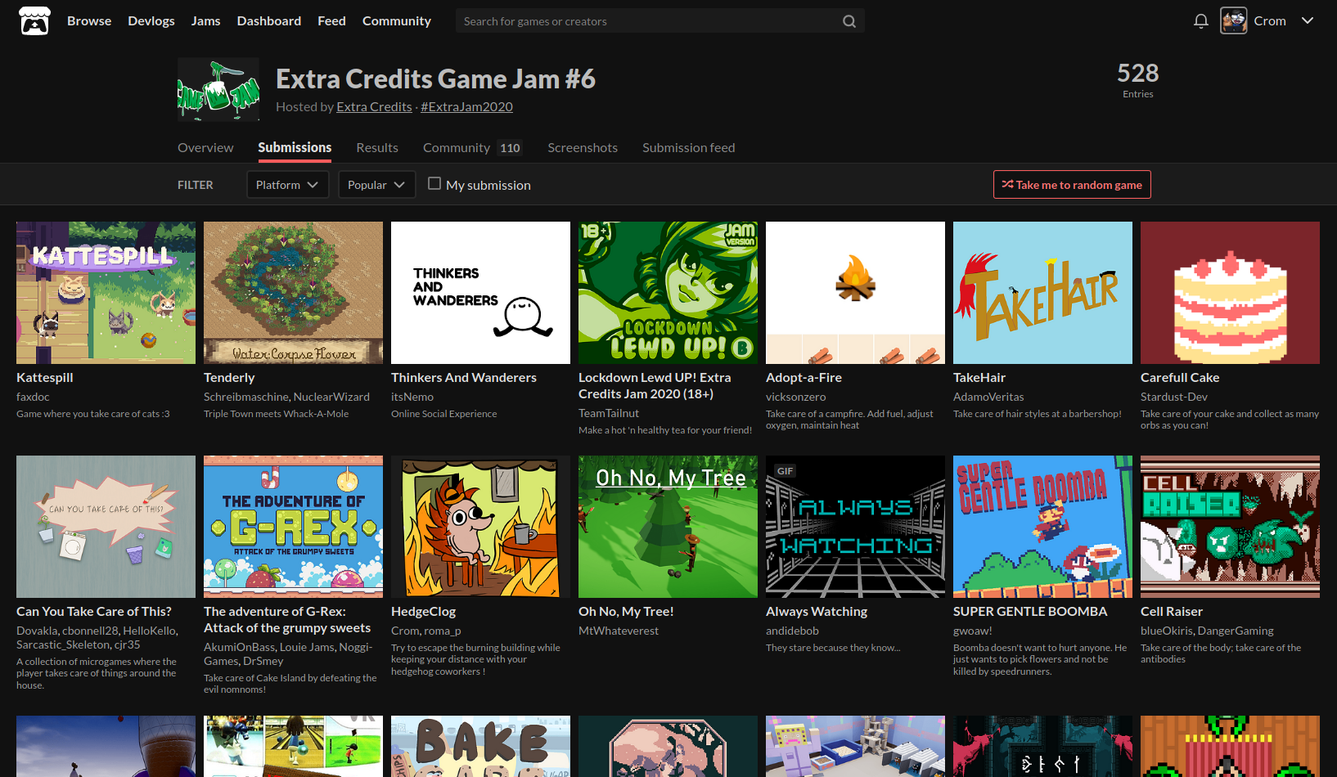Open the Kattespill game thumbnail
This screenshot has width=1337, height=777.
(106, 293)
